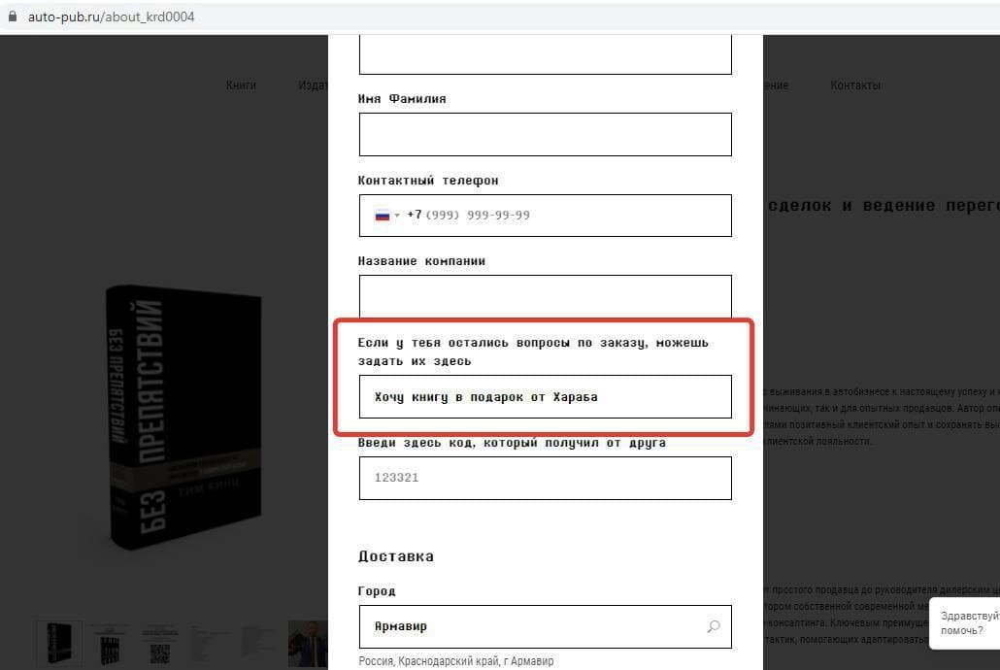Open the Russian flag country code dropdown
Image resolution: width=1000 pixels, height=670 pixels.
pos(386,216)
